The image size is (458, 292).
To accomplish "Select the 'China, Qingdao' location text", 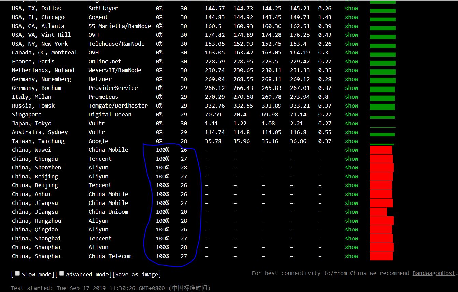I will click(35, 229).
